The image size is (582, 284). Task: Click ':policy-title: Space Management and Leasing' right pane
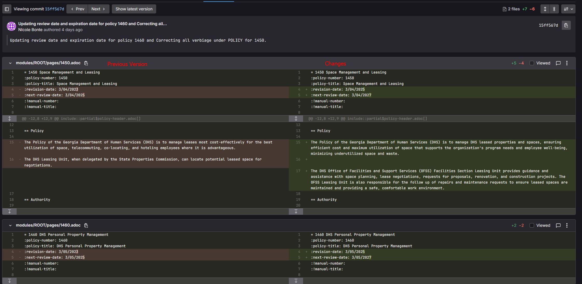pos(357,84)
